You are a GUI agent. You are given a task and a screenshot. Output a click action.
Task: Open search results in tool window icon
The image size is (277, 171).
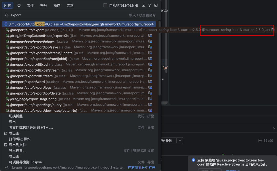156,5
